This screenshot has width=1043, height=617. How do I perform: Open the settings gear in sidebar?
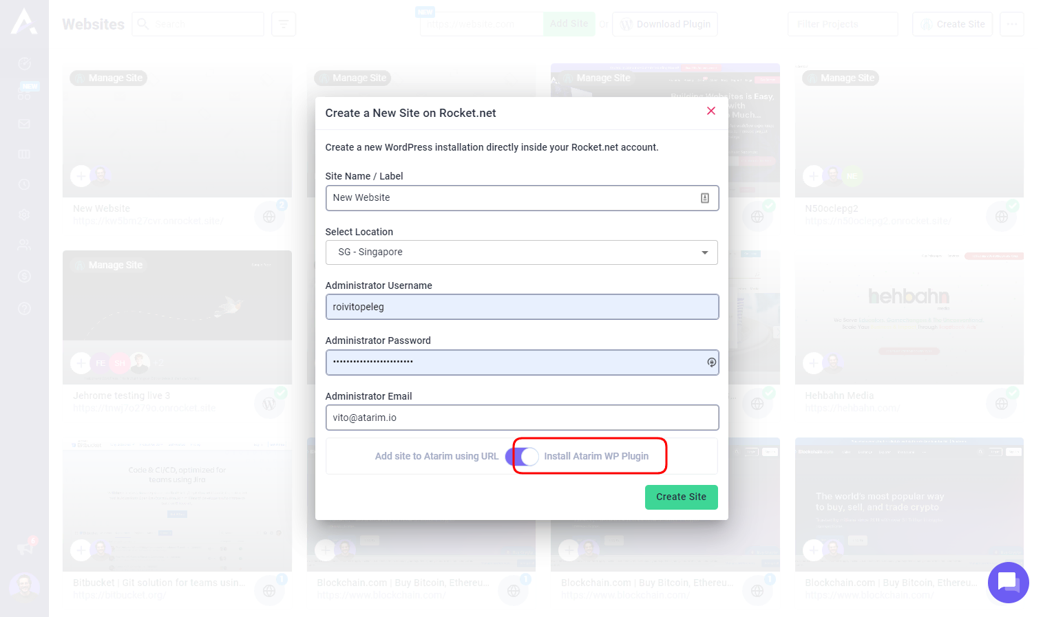pos(24,215)
